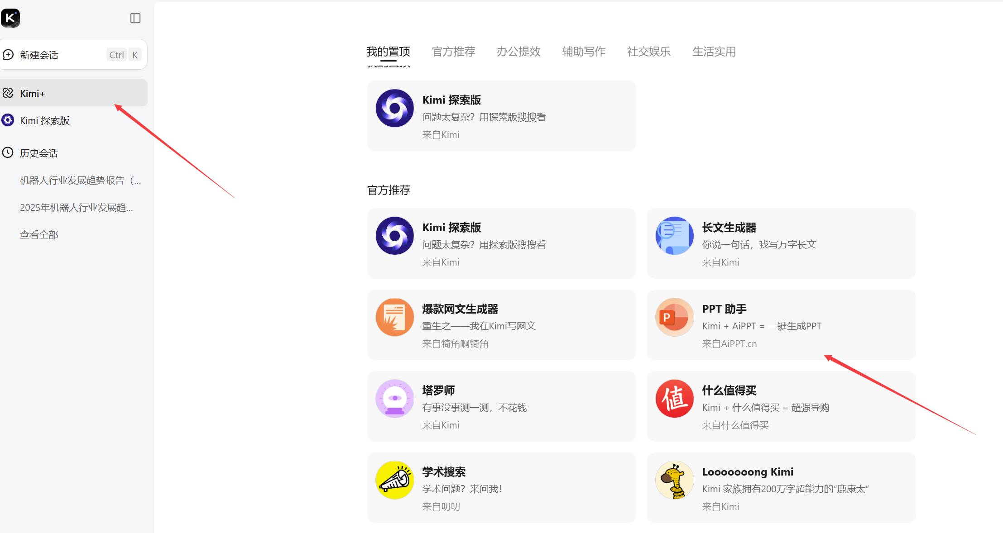Click text 来自什么值得买
The width and height of the screenshot is (1003, 533).
(x=735, y=425)
